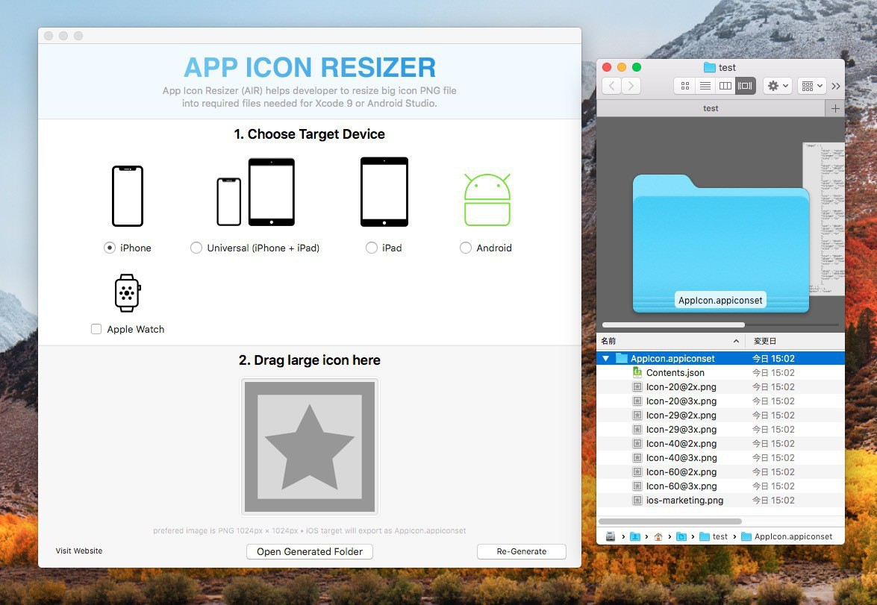
Task: Click the cover flow scrollbar
Action: tap(673, 325)
